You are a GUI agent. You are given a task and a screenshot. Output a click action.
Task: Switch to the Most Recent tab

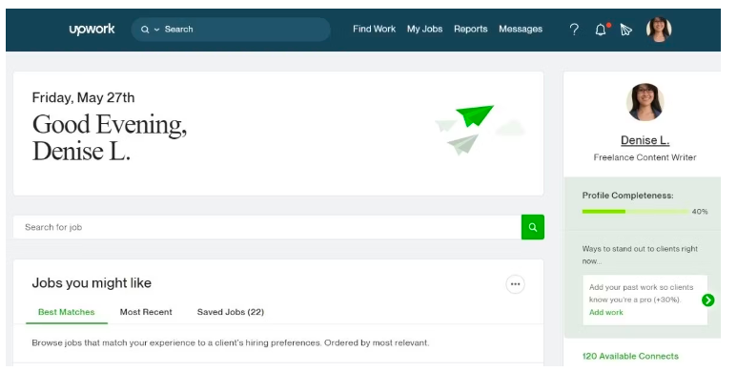click(x=146, y=312)
